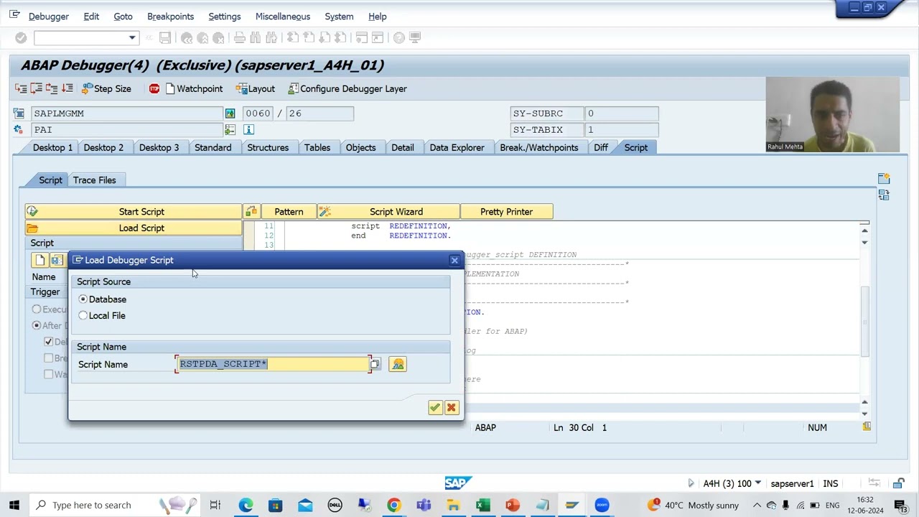Open the Standard tab
The width and height of the screenshot is (919, 517).
(213, 147)
